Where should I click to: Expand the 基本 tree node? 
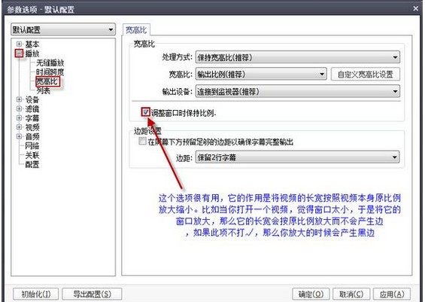19,44
